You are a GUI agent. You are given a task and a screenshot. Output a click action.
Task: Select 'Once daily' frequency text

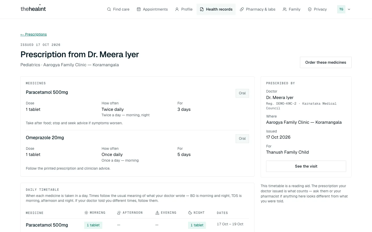point(112,154)
